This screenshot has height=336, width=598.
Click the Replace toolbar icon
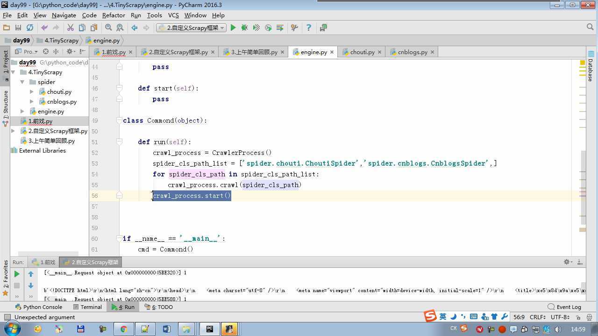[120, 28]
